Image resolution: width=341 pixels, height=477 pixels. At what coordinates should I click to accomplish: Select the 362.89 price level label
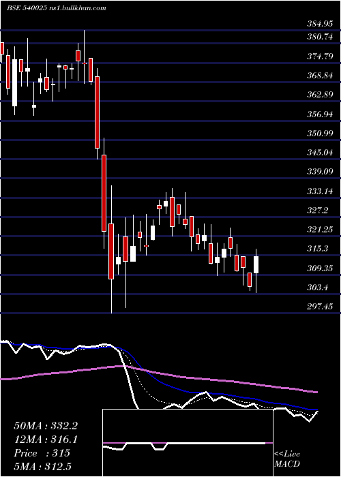point(320,95)
